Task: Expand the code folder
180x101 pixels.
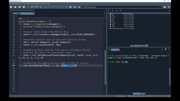Action: coord(108,15)
